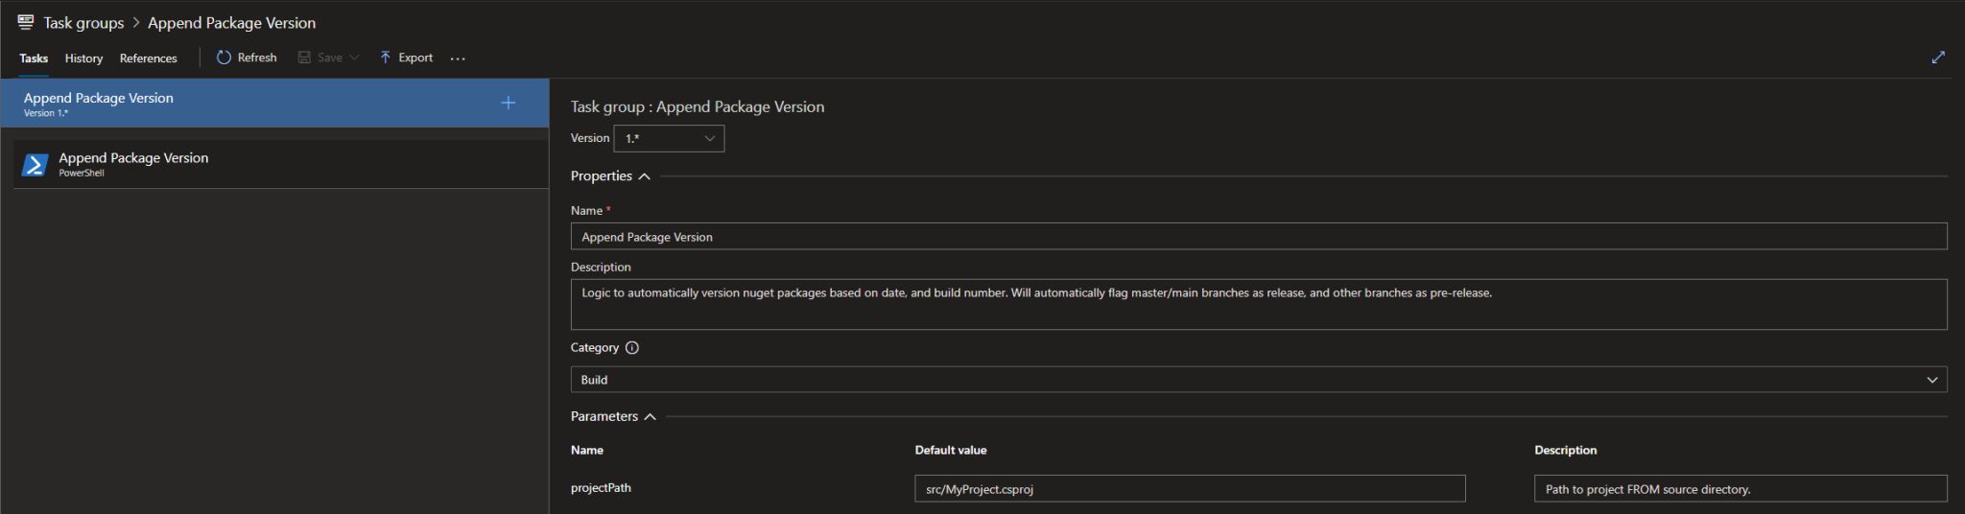Open the Category Build dropdown
The width and height of the screenshot is (1965, 514).
[x=1258, y=380]
